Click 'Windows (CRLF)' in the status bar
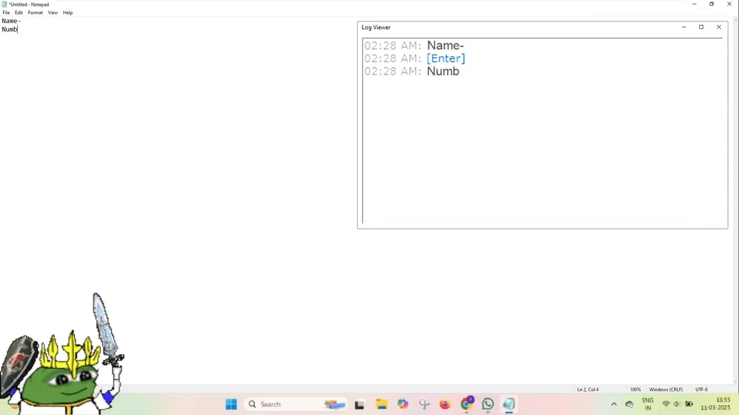 click(666, 390)
